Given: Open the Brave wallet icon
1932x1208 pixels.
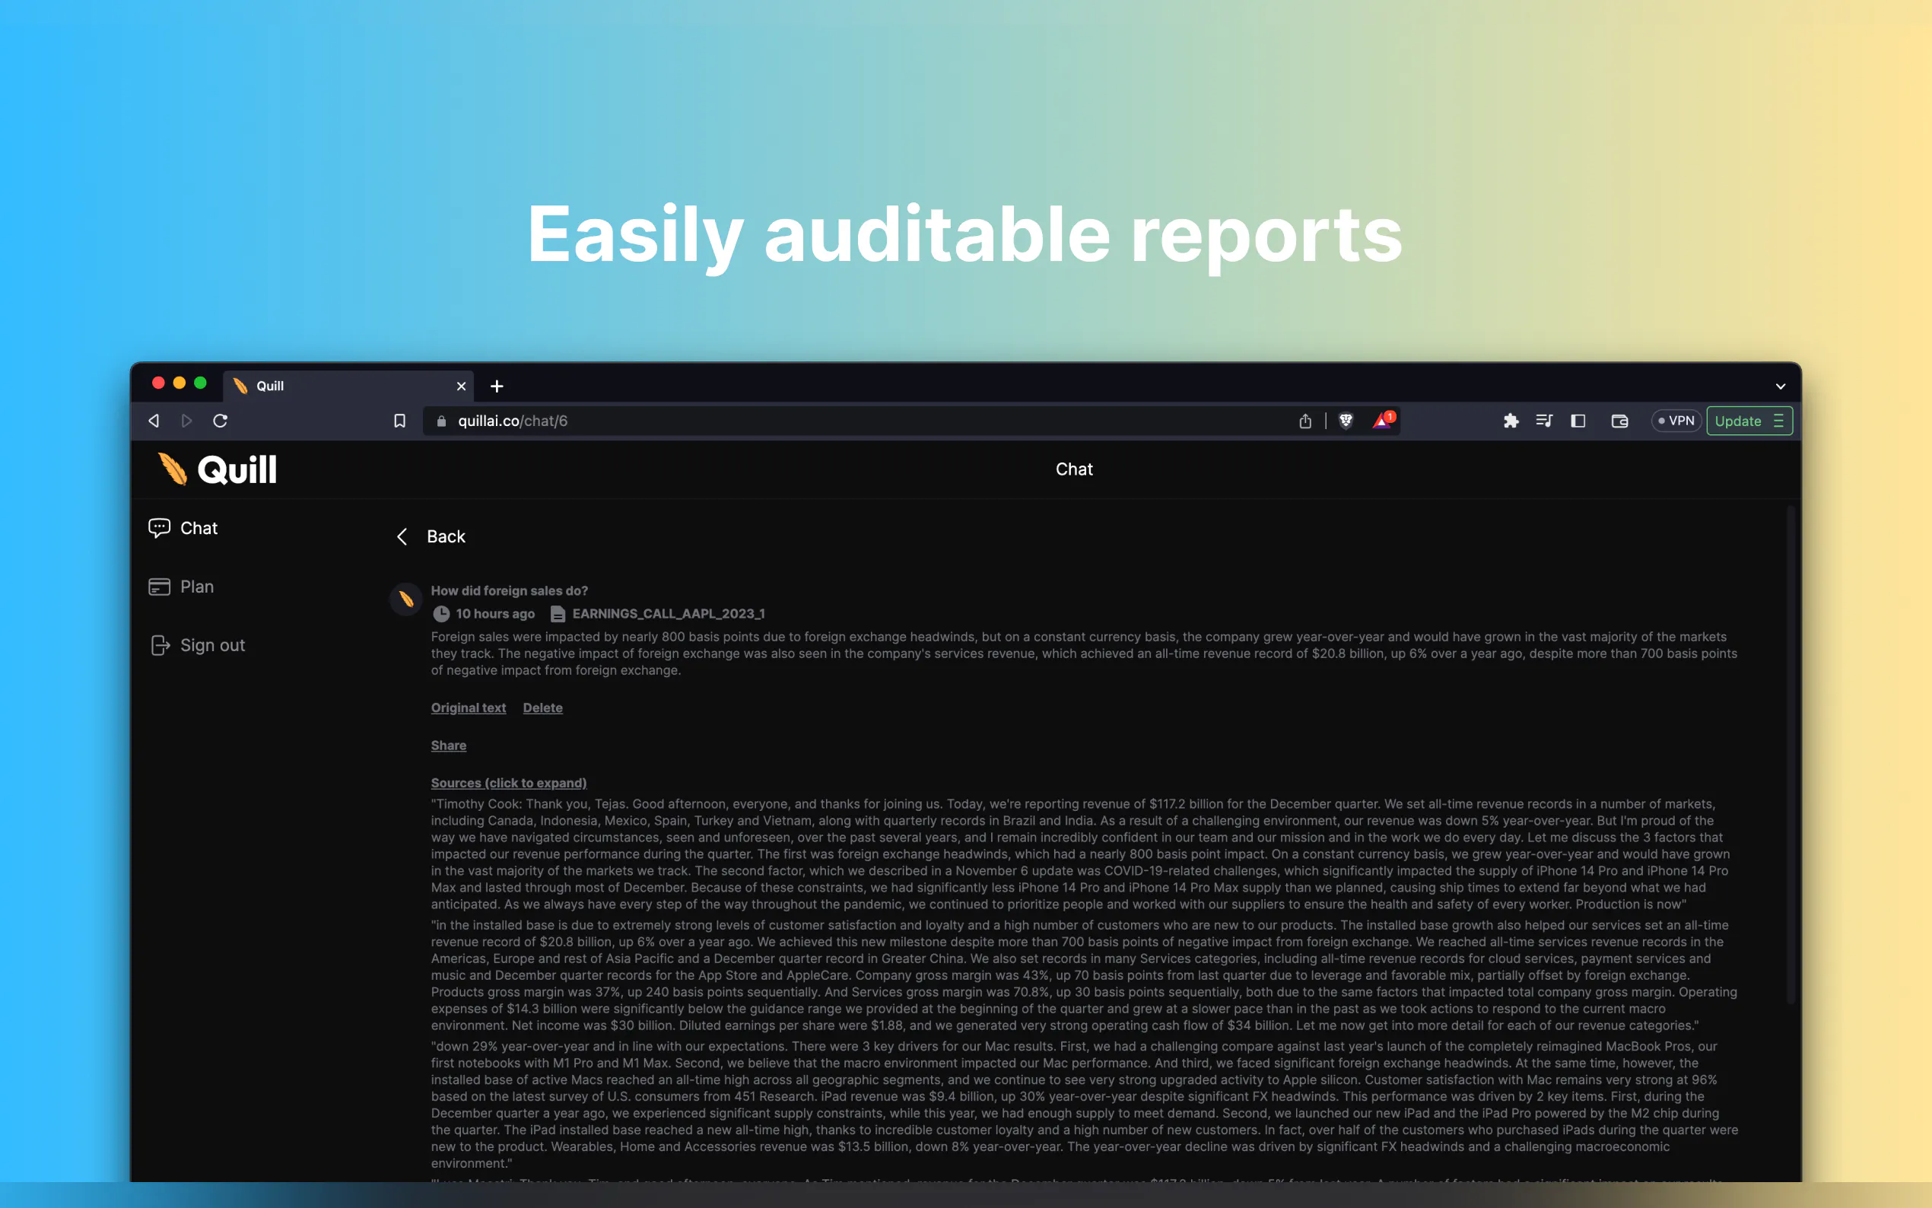Looking at the screenshot, I should [x=1619, y=421].
